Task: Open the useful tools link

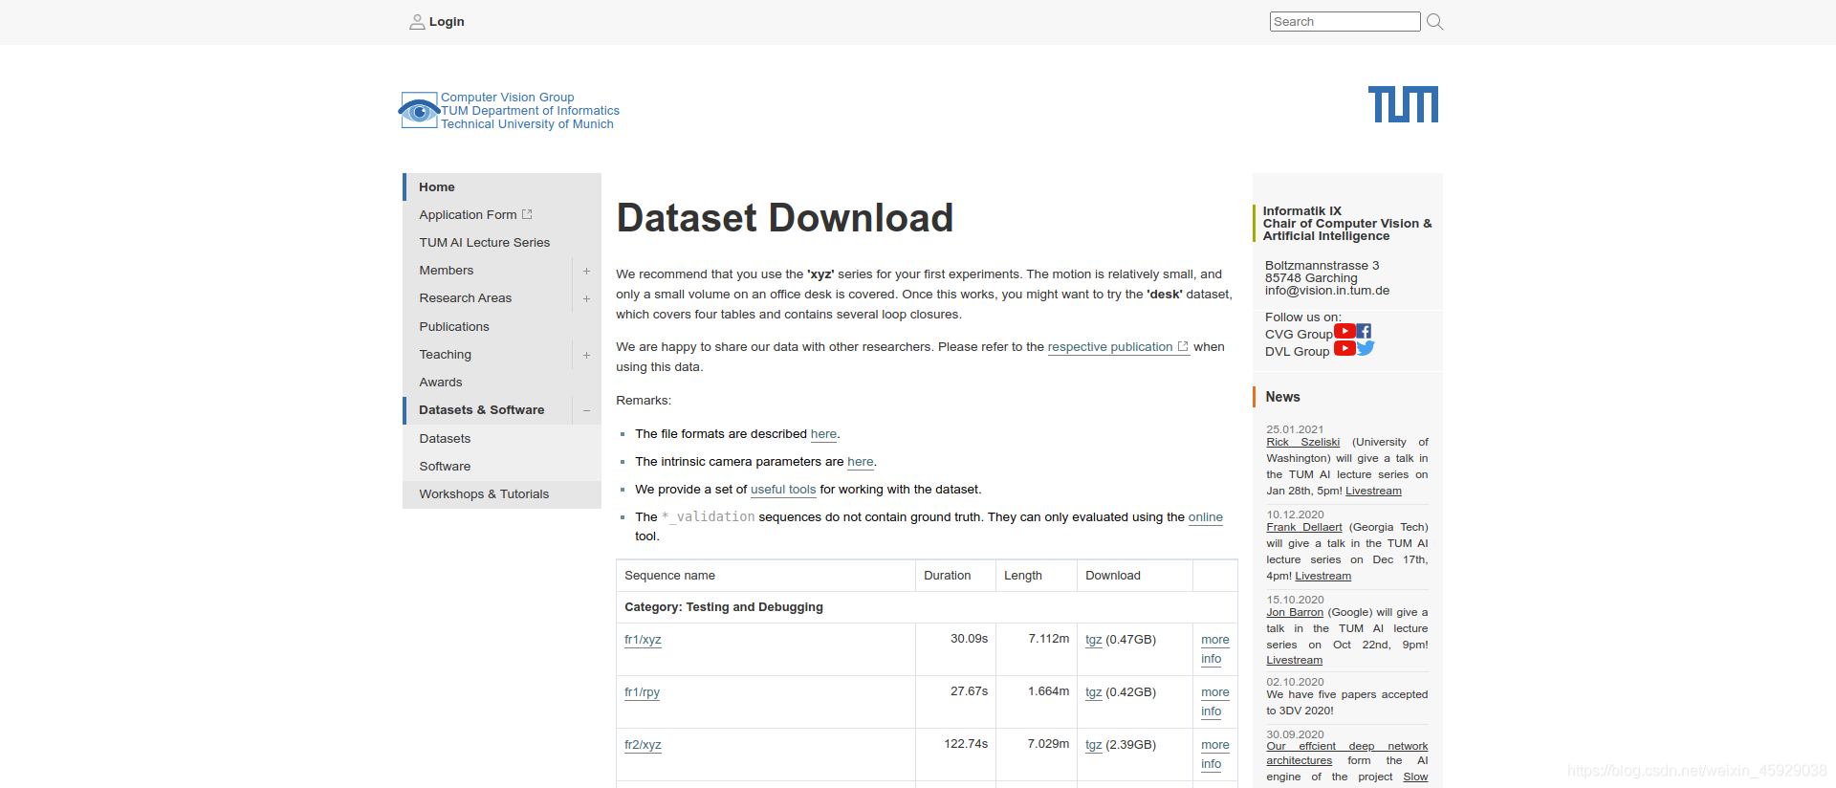Action: [783, 490]
